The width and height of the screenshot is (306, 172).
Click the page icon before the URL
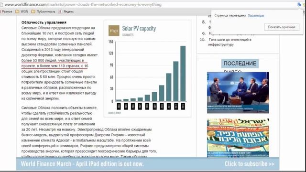pos(1,4)
